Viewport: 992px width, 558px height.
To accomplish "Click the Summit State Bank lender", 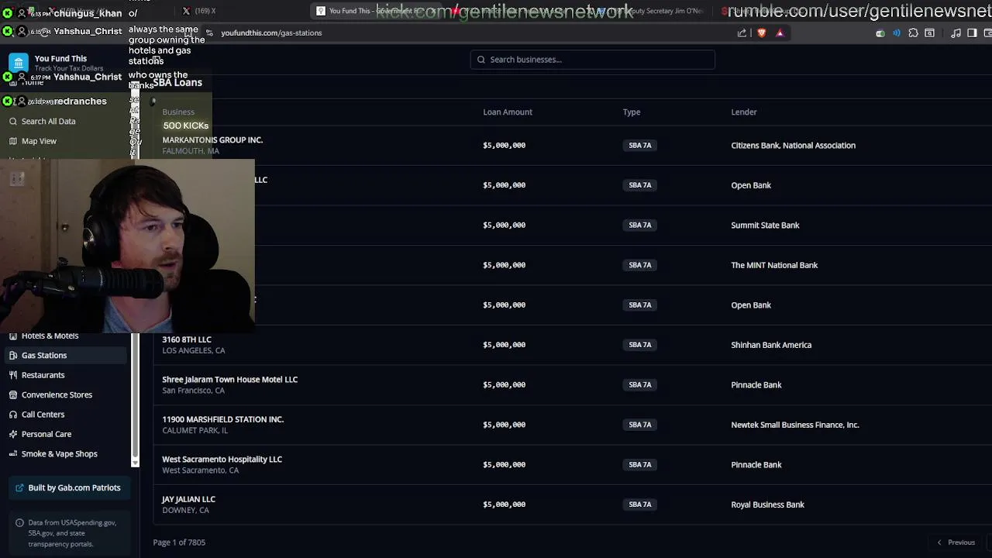I will [765, 225].
